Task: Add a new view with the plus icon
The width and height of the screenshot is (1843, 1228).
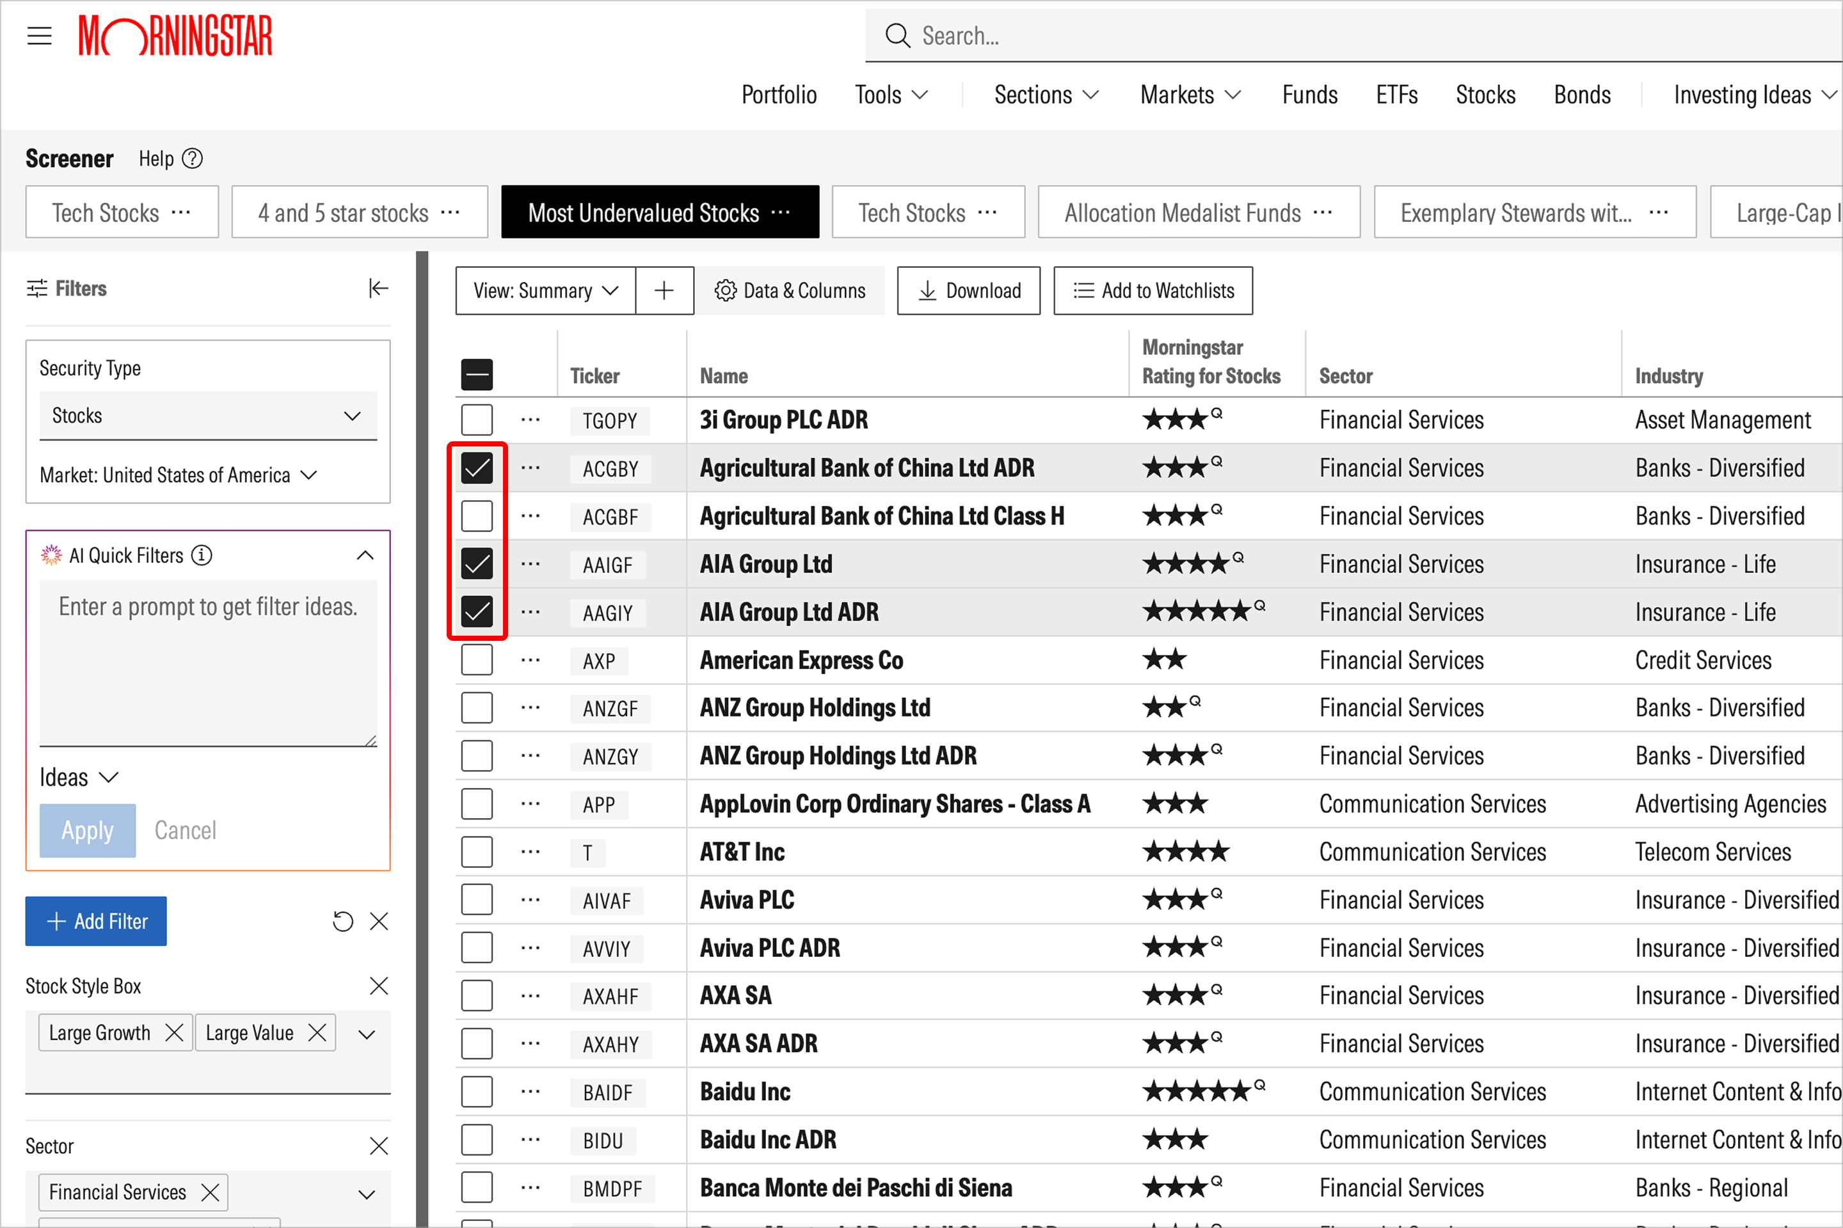Action: click(664, 292)
